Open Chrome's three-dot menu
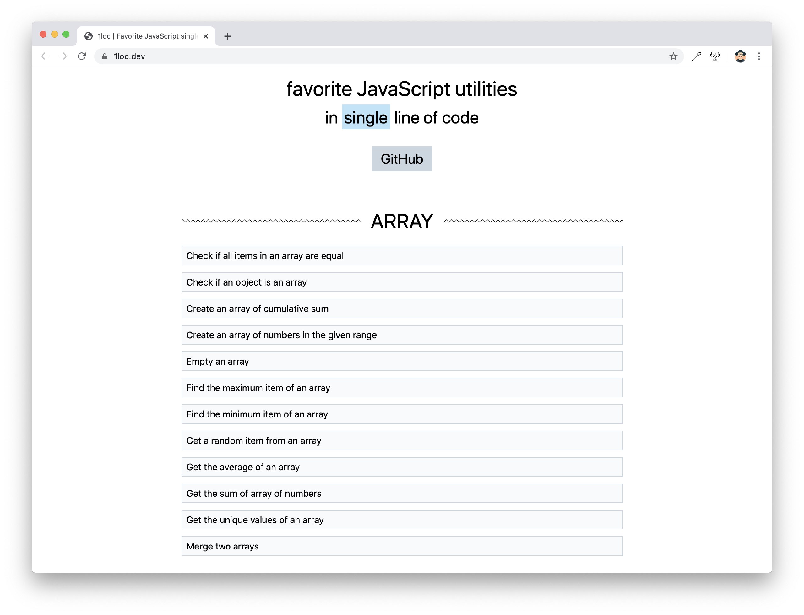This screenshot has width=804, height=615. pos(759,56)
